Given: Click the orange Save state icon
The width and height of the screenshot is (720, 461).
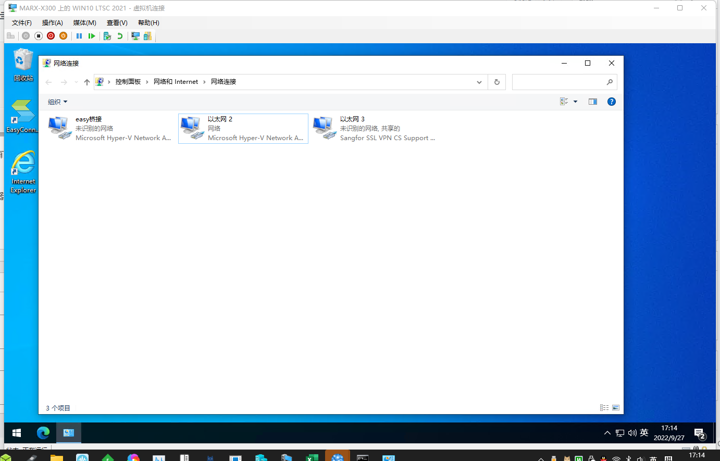Looking at the screenshot, I should [63, 36].
